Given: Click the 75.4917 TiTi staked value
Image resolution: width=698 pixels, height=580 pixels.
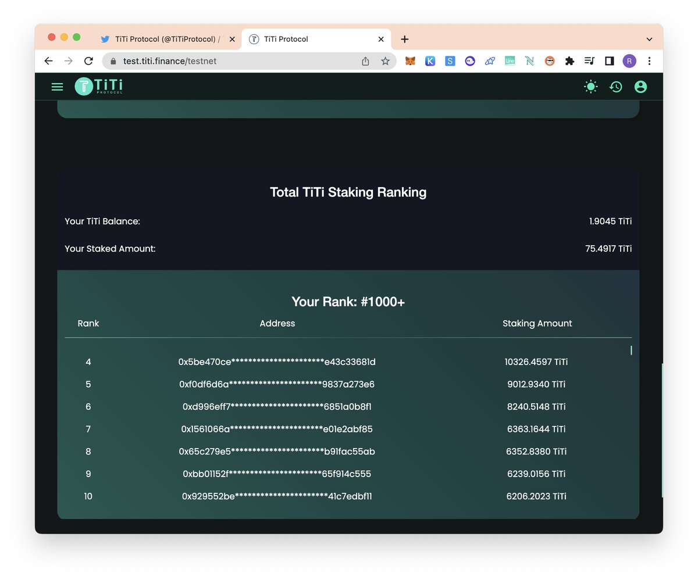Looking at the screenshot, I should 608,249.
